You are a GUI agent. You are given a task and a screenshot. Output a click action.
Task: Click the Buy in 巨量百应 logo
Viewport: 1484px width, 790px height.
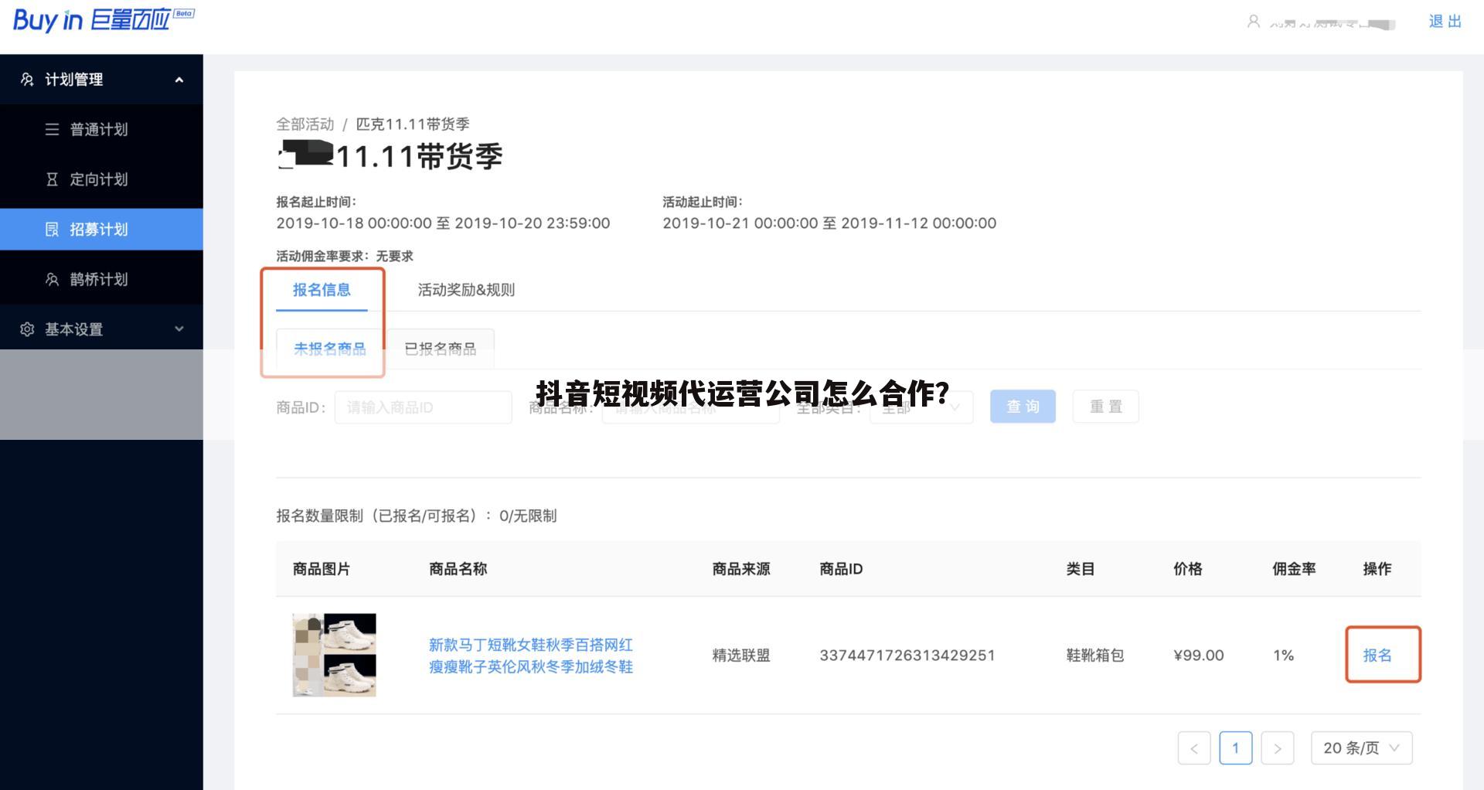pos(103,19)
